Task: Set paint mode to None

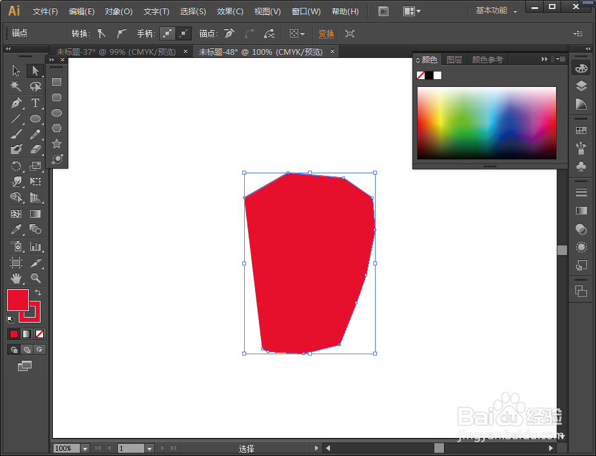Action: 39,334
